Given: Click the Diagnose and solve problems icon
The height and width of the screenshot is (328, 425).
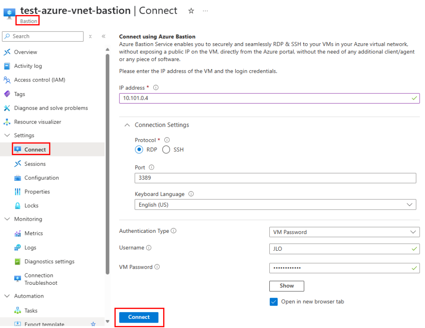Looking at the screenshot, I should (7, 108).
